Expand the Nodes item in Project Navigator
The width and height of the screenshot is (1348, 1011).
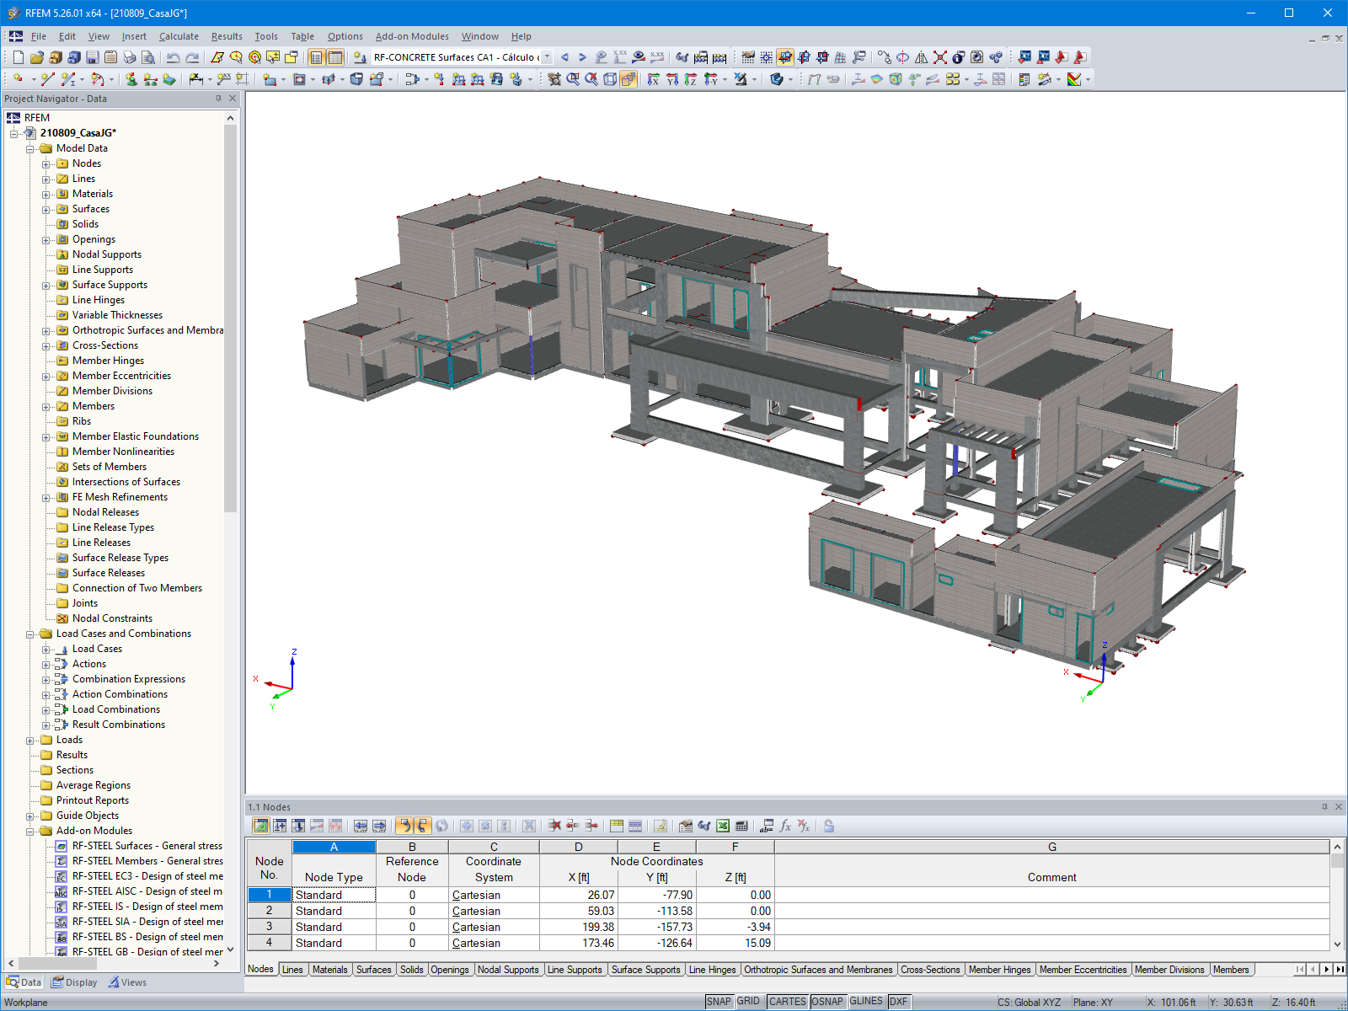point(47,163)
